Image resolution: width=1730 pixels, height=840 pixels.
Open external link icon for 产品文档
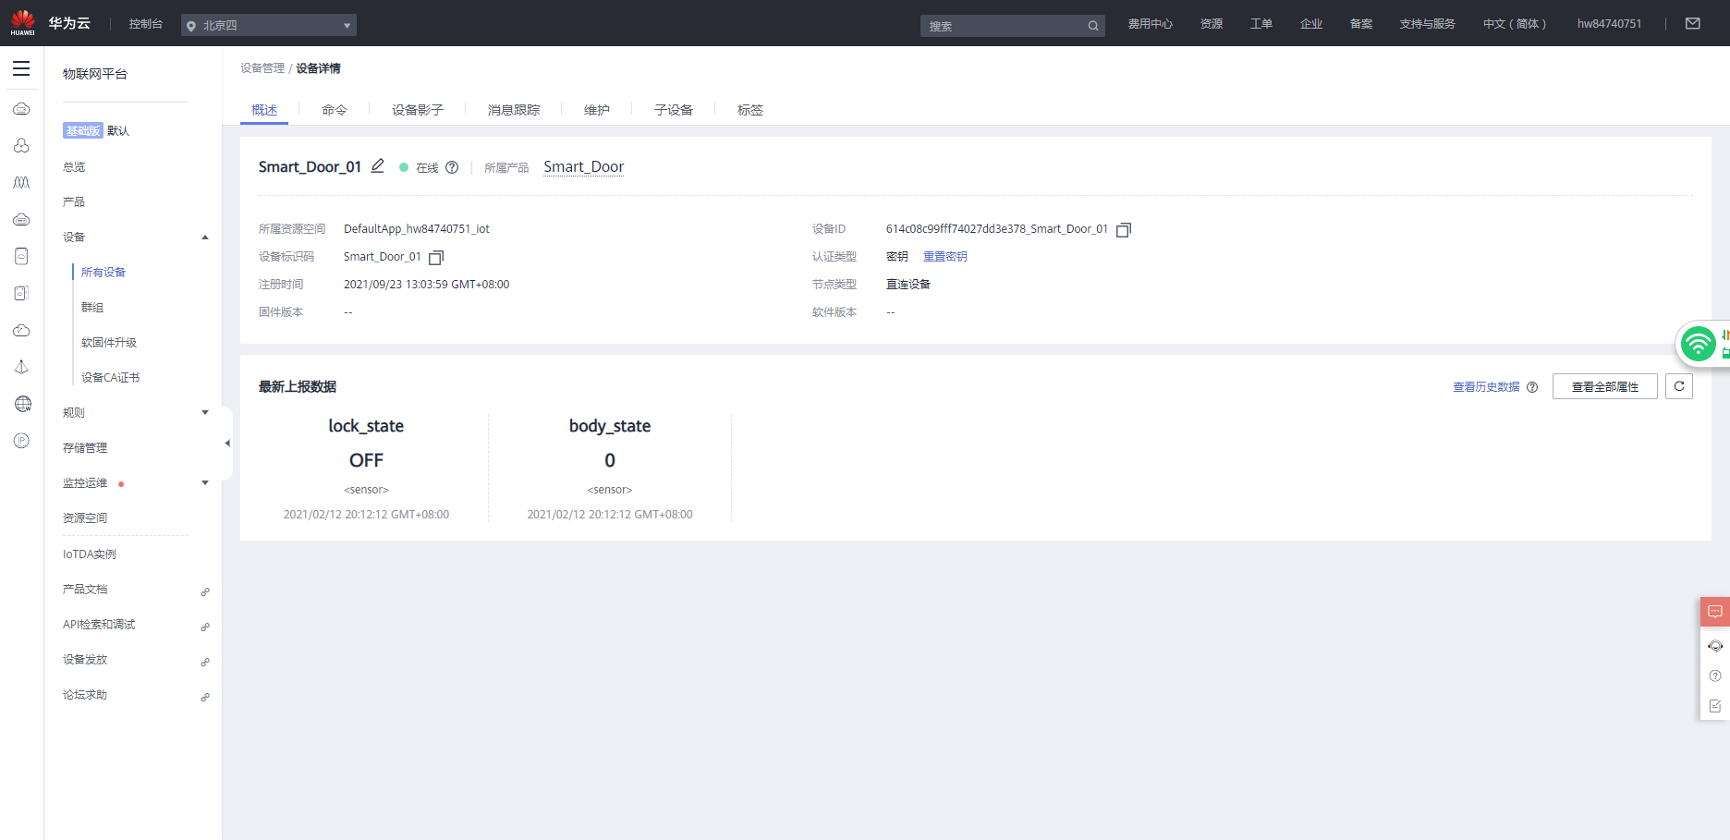[205, 591]
